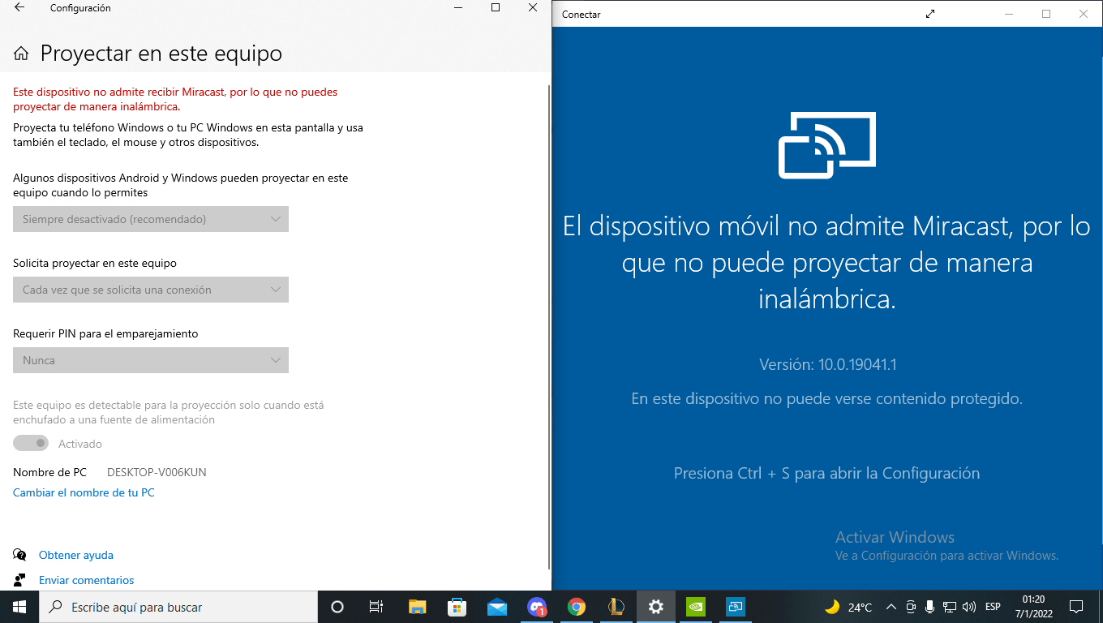Open the 'Siempre desactivado (recomendado)' dropdown
The height and width of the screenshot is (623, 1103).
(151, 219)
